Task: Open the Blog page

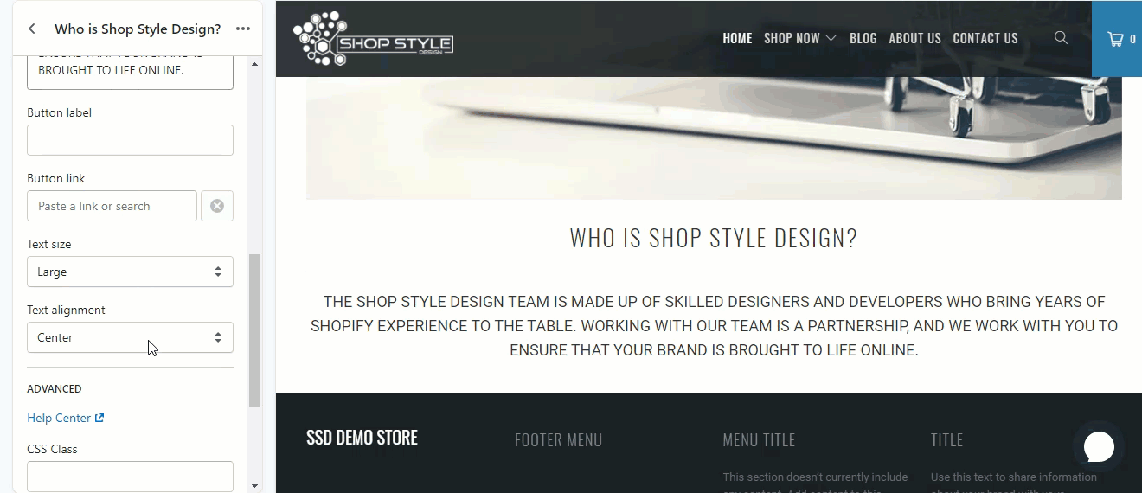Action: pyautogui.click(x=863, y=38)
